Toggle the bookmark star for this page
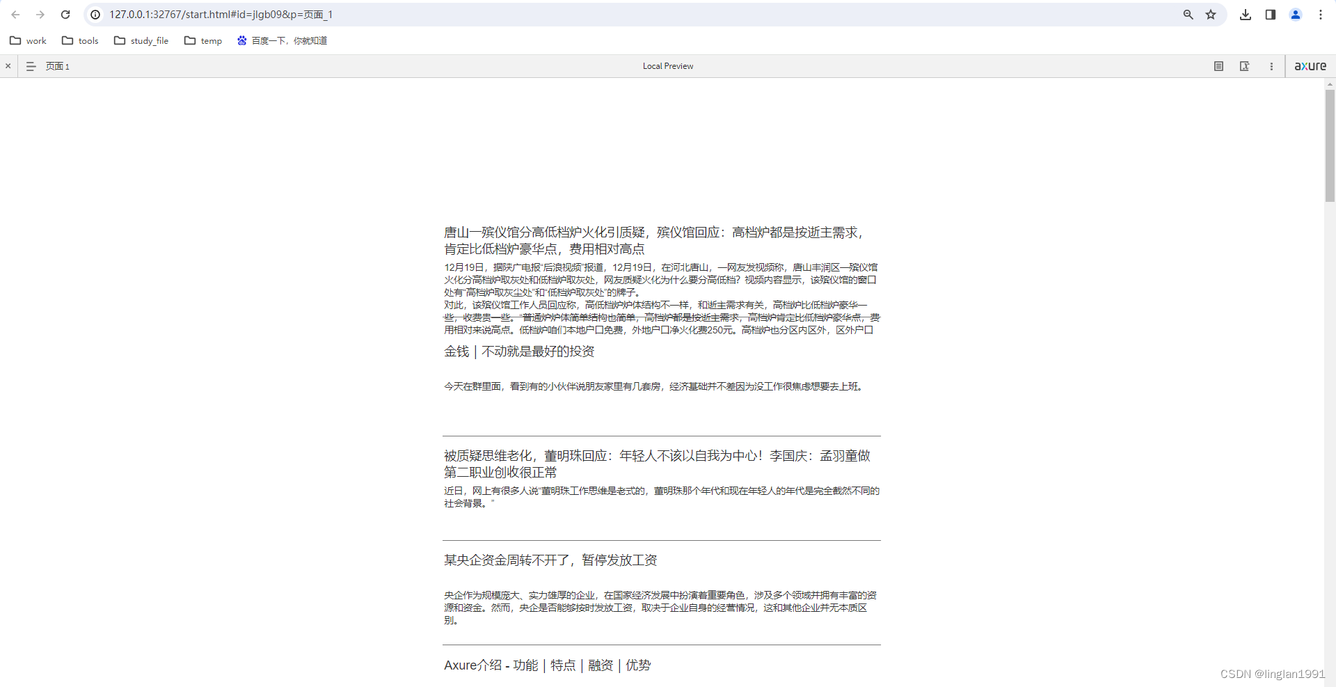 (1211, 14)
